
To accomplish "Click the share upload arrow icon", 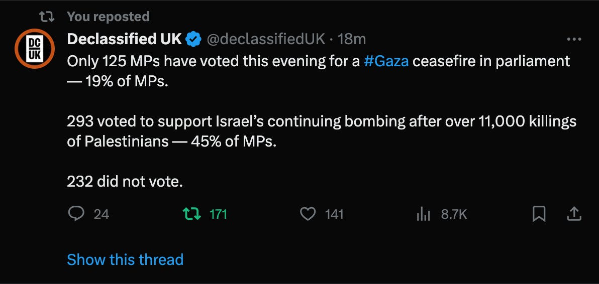I will tap(573, 214).
